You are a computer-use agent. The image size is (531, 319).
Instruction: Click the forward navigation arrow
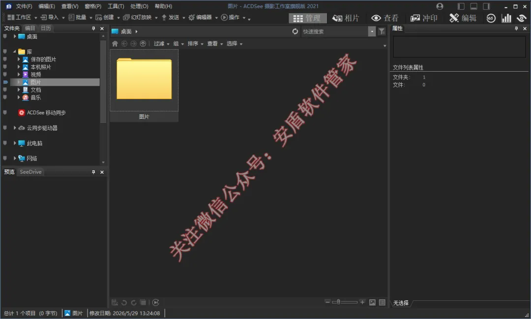pos(133,44)
